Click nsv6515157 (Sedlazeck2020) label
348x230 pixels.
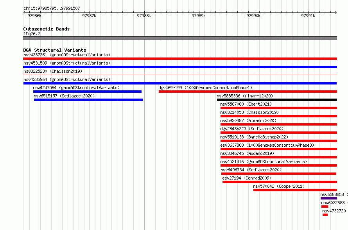pyautogui.click(x=64, y=96)
